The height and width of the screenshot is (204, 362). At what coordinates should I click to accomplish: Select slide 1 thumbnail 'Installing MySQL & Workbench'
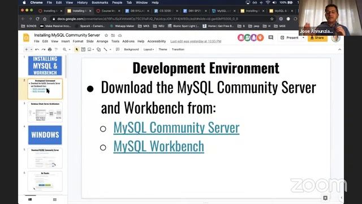(45, 66)
